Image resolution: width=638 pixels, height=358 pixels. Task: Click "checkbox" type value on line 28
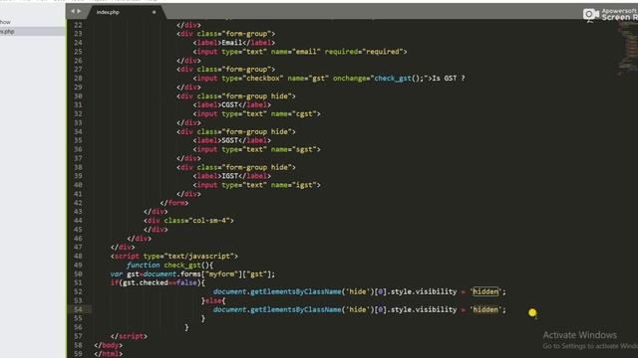click(x=262, y=79)
